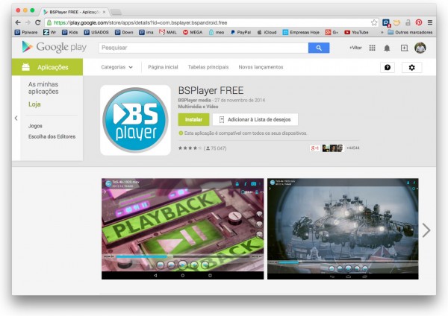Open As minhas aplicações link
The width and height of the screenshot is (448, 316).
point(43,88)
